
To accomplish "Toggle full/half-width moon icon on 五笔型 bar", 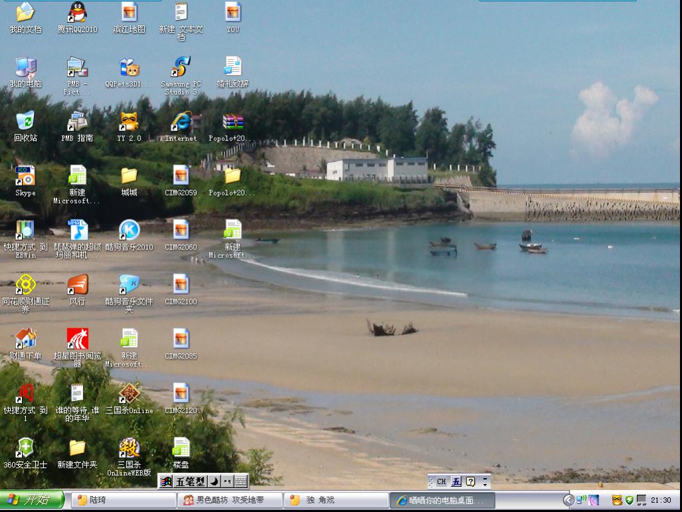I will pos(214,481).
